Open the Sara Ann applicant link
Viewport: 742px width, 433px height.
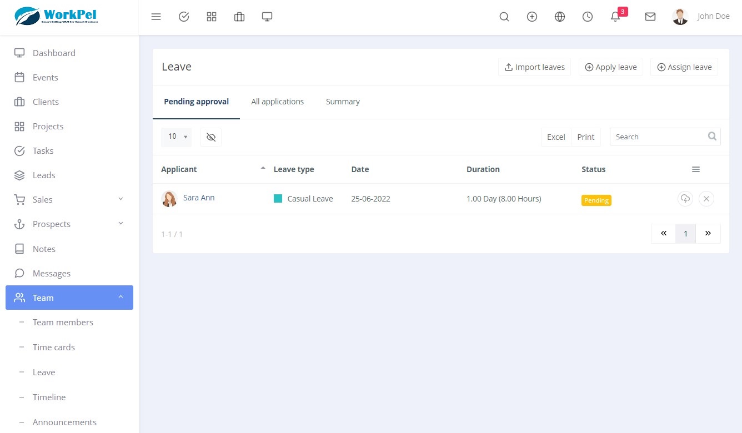coord(199,198)
